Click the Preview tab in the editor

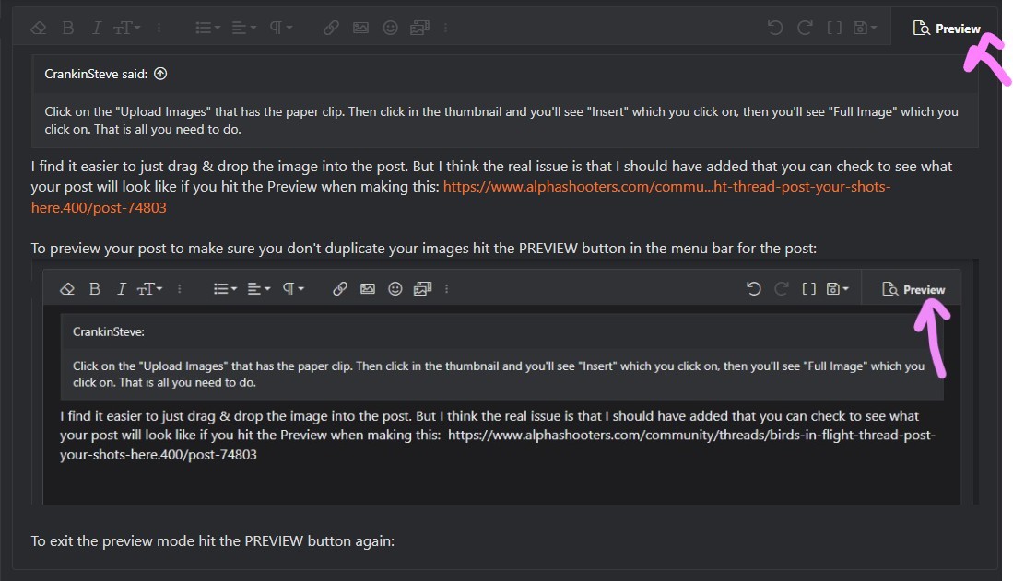[947, 28]
